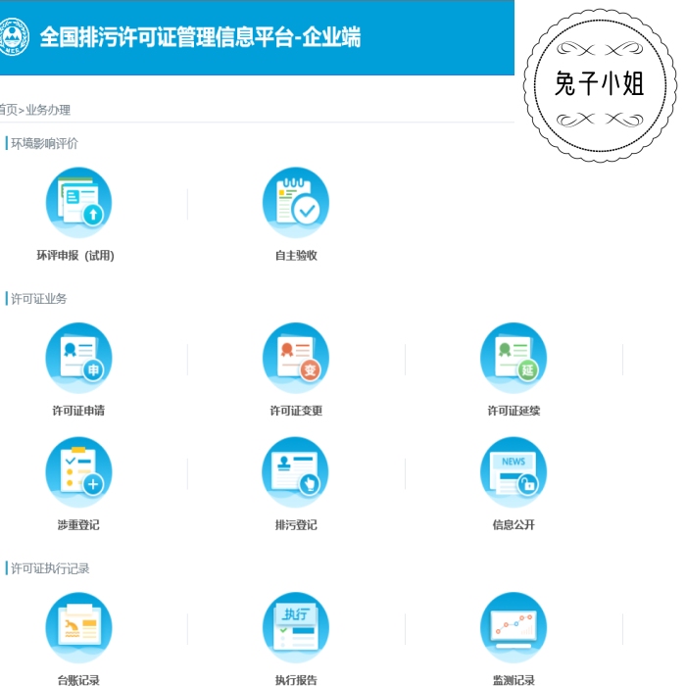Select the 许可证延续 icon
The height and width of the screenshot is (686, 686).
tap(514, 358)
